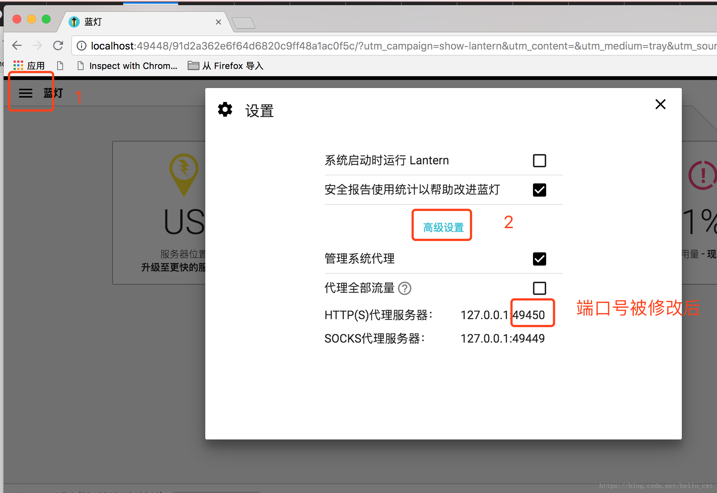Uncheck 管理系统代理 checkbox

tap(540, 259)
